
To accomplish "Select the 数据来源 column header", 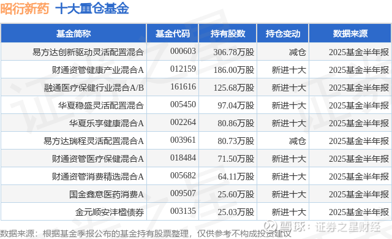I will tap(350, 34).
